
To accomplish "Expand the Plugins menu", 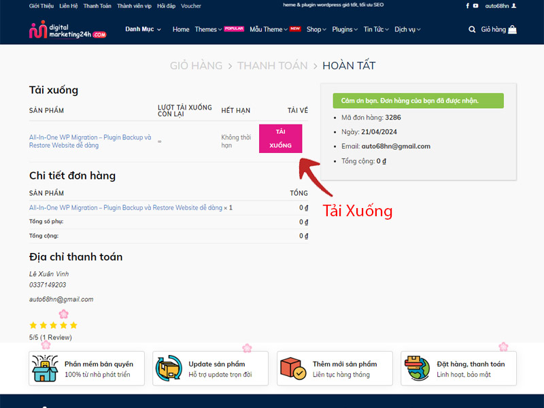I will tap(345, 29).
